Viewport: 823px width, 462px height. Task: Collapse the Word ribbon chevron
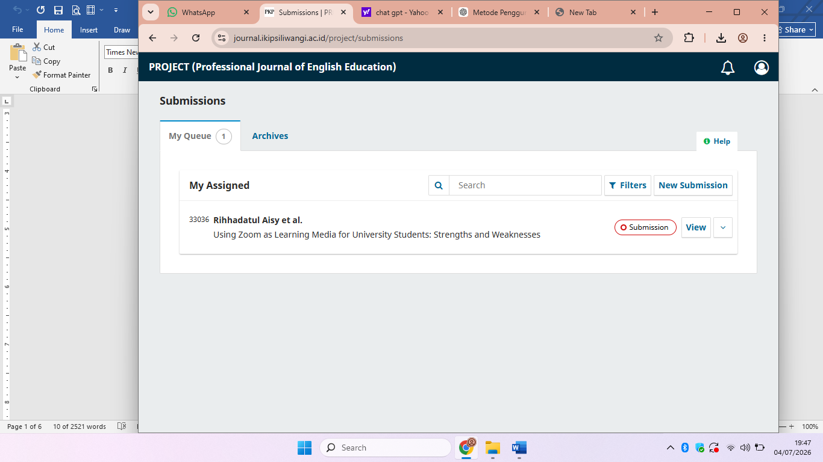coord(815,89)
